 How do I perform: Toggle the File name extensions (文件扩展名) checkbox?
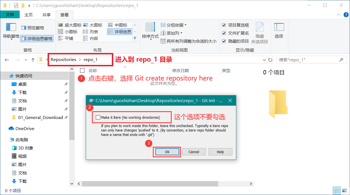(224, 33)
